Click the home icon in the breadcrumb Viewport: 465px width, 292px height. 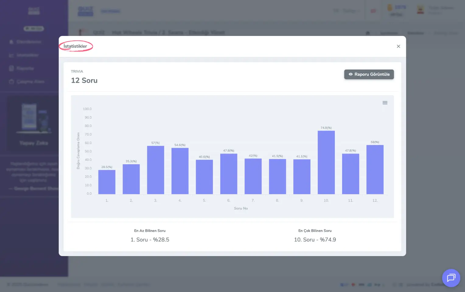point(368,33)
